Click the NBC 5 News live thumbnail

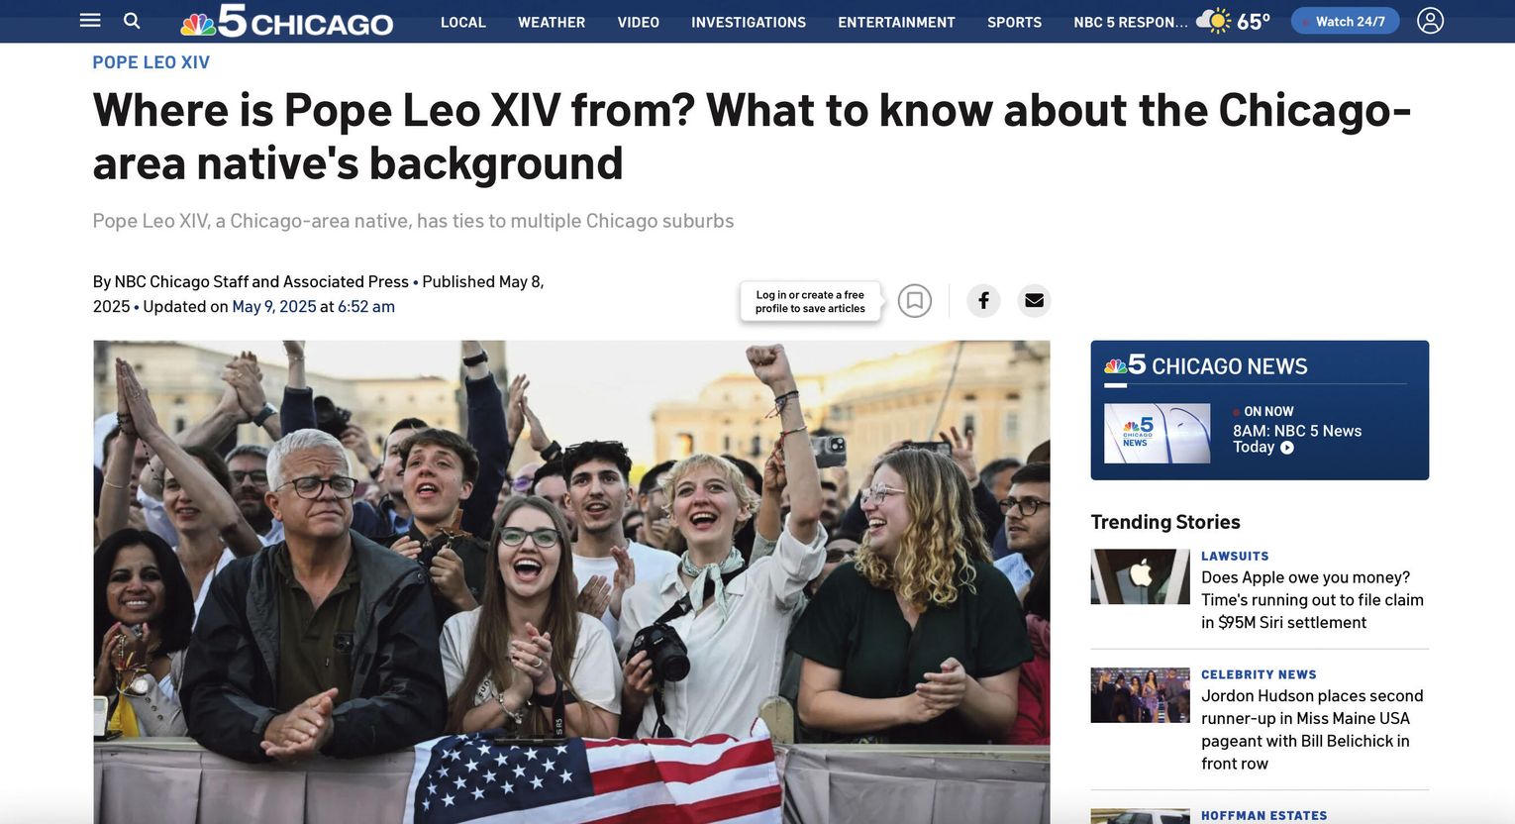1157,433
